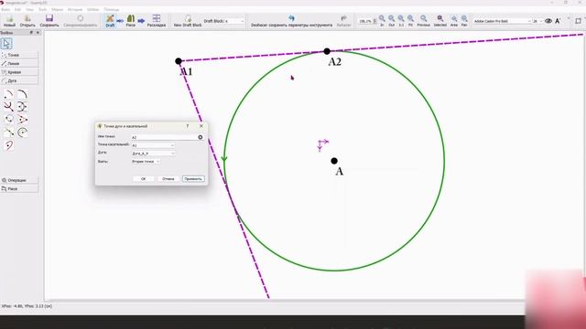
Task: Click Отмена (Cancel) in the dialog
Action: point(168,179)
